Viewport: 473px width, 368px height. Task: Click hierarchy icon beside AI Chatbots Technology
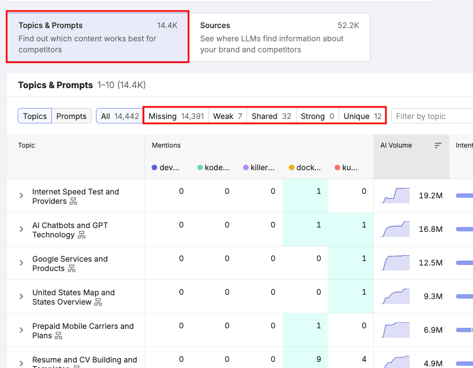[x=82, y=235]
